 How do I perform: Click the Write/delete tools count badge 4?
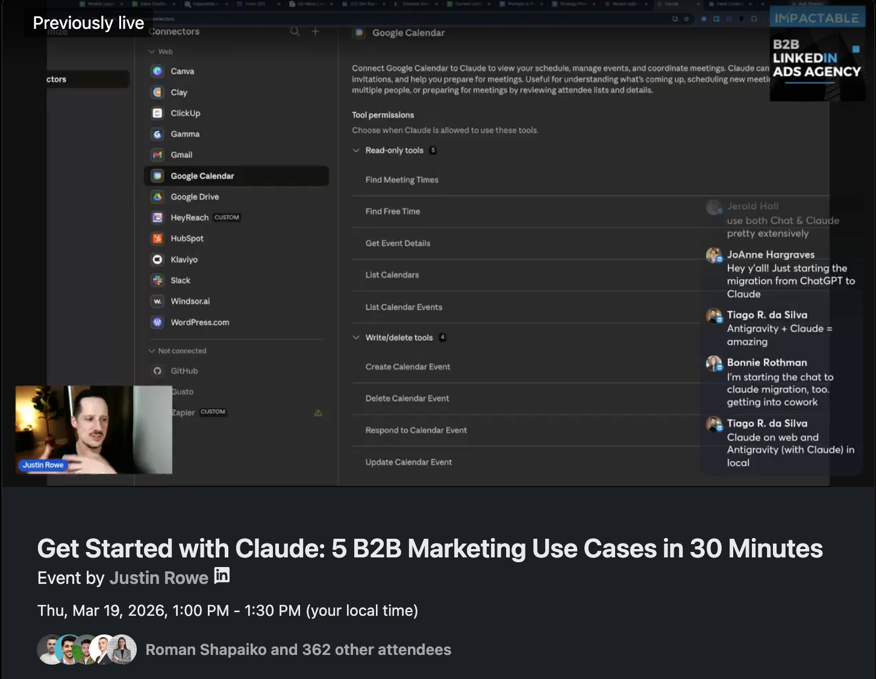tap(442, 338)
